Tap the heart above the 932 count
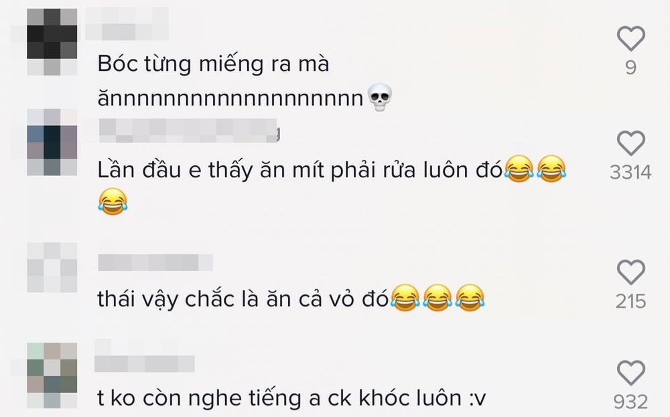670x417 pixels. (x=630, y=373)
